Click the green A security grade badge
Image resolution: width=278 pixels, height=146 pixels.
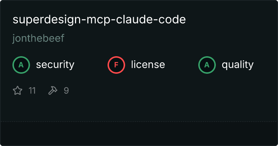click(21, 65)
